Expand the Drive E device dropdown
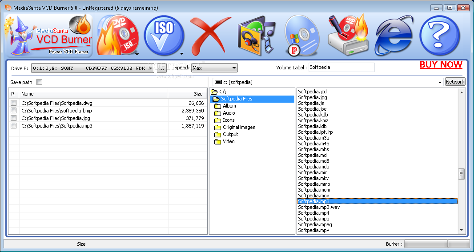Image resolution: width=474 pixels, height=252 pixels. pyautogui.click(x=151, y=68)
